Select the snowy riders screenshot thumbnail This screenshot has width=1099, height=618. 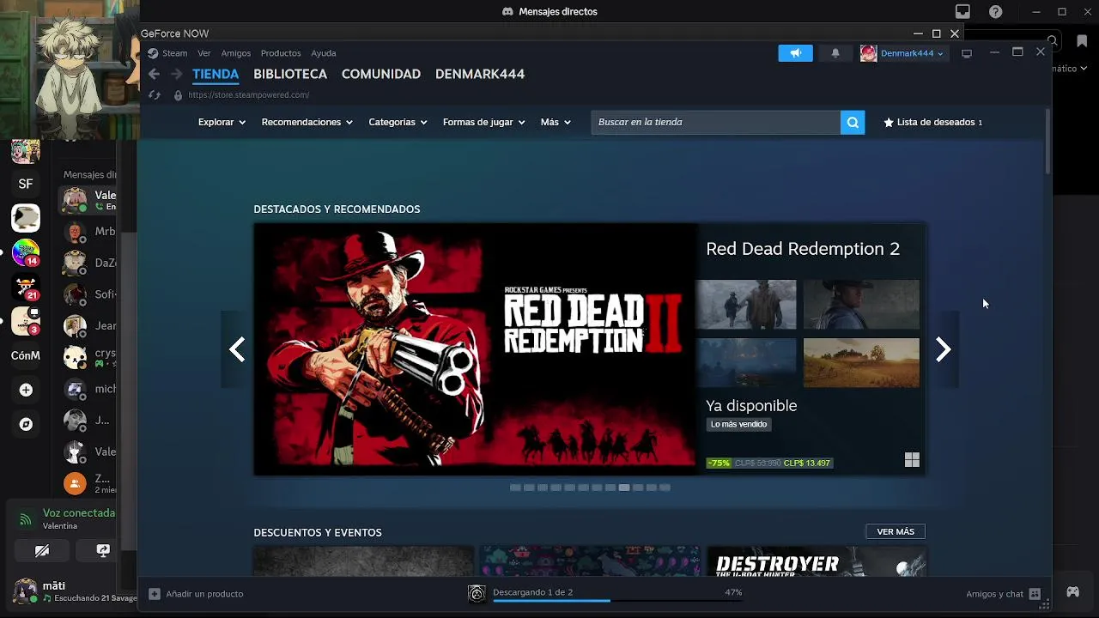pos(746,305)
